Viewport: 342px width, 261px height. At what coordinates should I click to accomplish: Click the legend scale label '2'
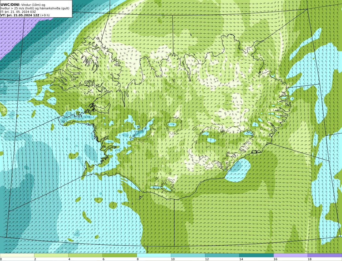pyautogui.click(x=35, y=259)
